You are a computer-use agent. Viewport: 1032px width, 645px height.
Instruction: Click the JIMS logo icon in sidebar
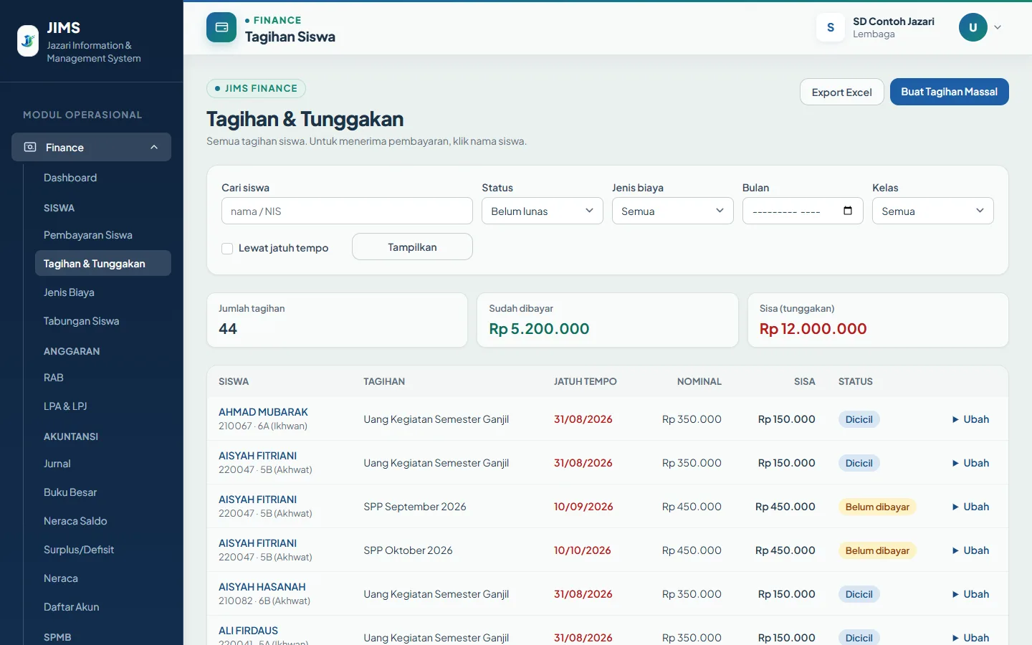[28, 41]
